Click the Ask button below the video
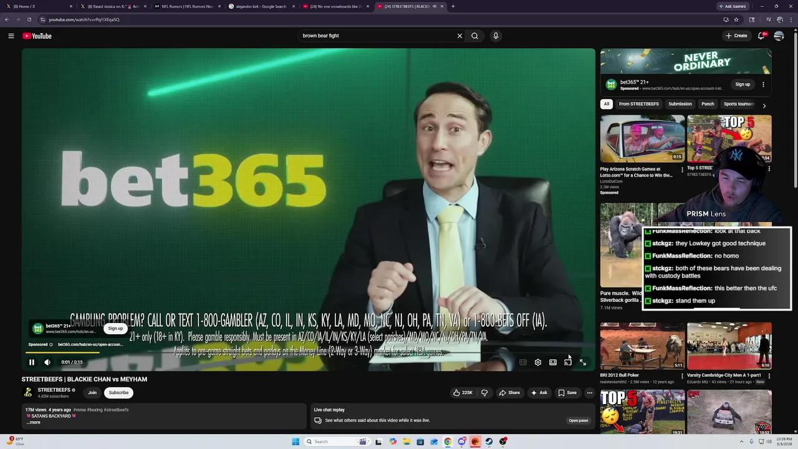 click(539, 393)
